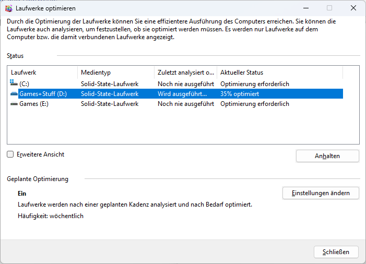The image size is (366, 264).
Task: Sort by the Laufwerk column header
Action: point(42,73)
